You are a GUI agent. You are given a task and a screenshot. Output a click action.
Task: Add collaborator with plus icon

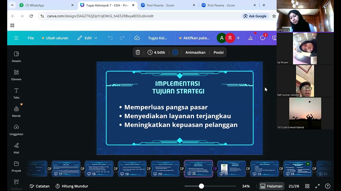tap(238, 38)
